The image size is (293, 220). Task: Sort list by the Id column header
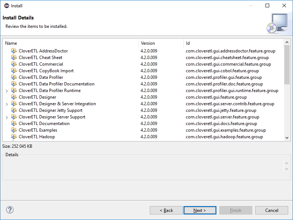pos(234,43)
